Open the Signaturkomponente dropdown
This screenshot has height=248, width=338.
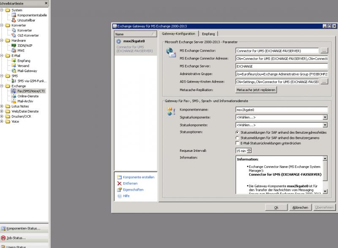click(325, 117)
